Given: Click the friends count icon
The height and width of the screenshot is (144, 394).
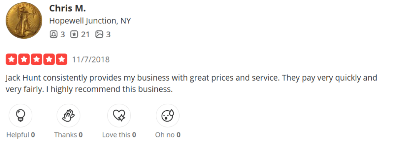Looking at the screenshot, I should point(53,35).
